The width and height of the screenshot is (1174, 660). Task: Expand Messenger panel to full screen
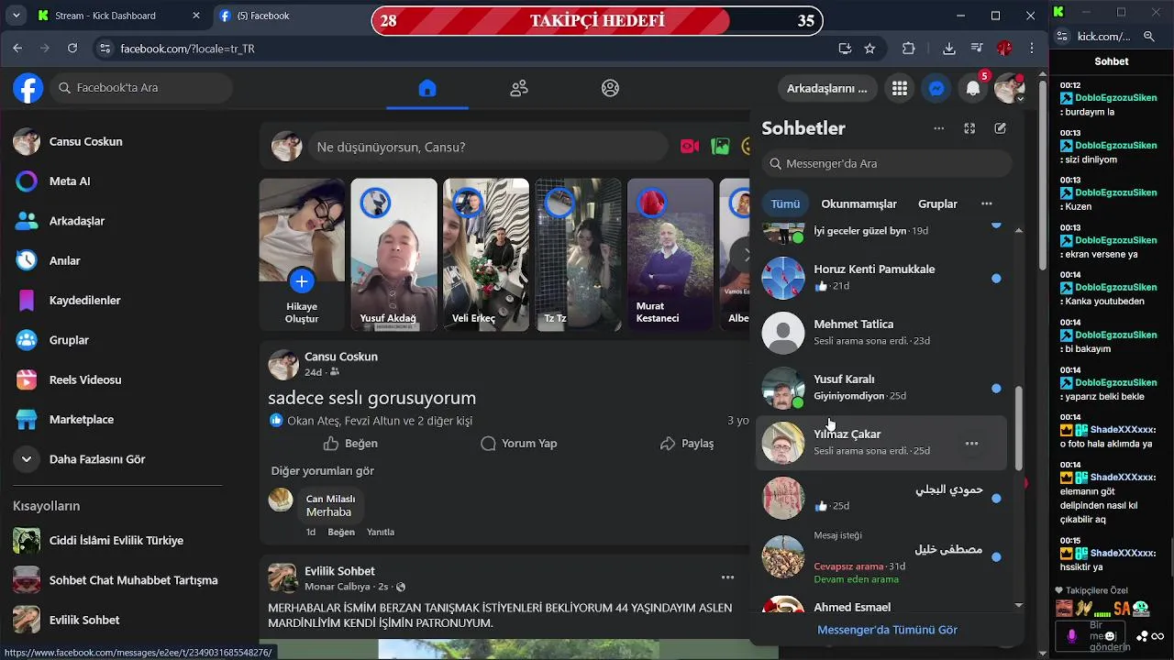(969, 128)
